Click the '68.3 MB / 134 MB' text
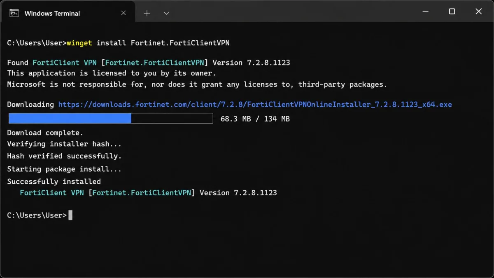 click(x=255, y=119)
